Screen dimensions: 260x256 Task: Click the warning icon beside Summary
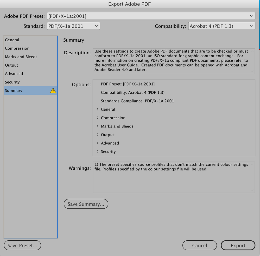pyautogui.click(x=53, y=91)
